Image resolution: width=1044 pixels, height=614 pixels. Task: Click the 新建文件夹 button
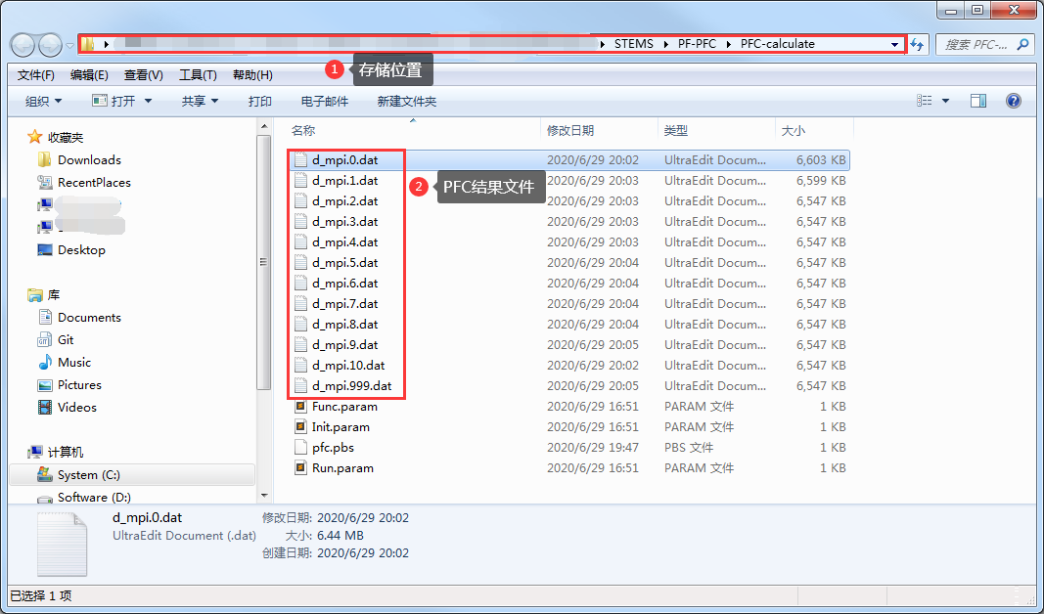(406, 101)
